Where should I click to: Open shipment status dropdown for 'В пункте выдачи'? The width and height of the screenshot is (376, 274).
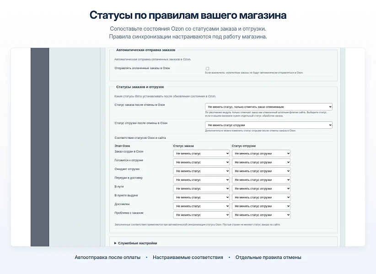click(x=261, y=197)
